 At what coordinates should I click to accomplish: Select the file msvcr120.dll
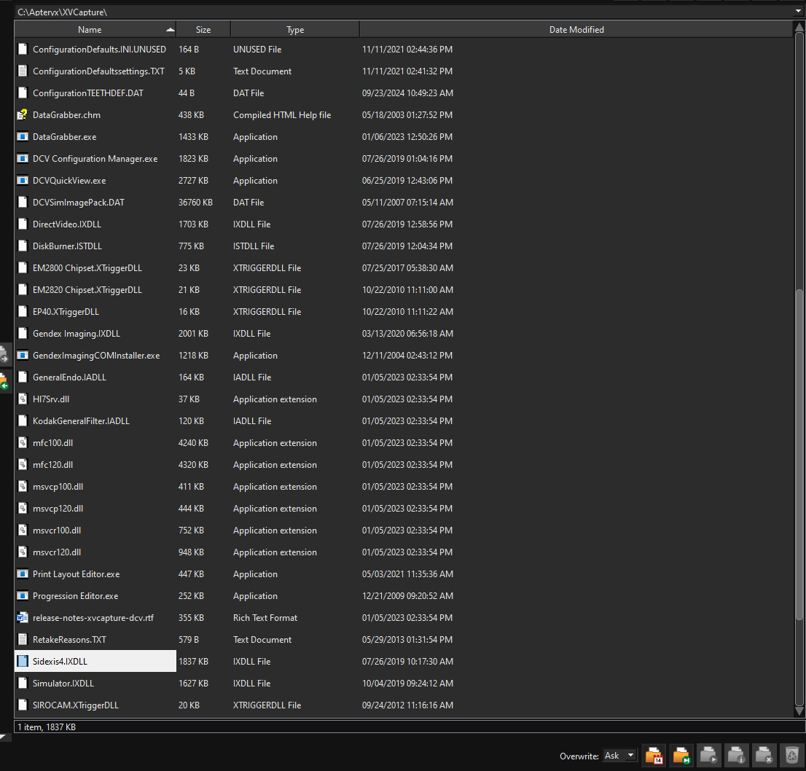coord(57,552)
